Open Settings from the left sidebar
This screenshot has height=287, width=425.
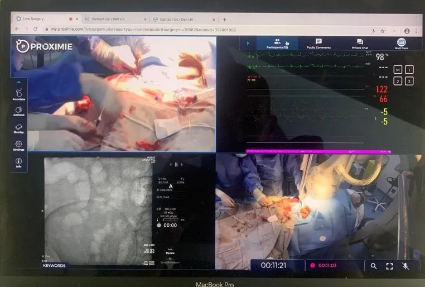point(19,146)
